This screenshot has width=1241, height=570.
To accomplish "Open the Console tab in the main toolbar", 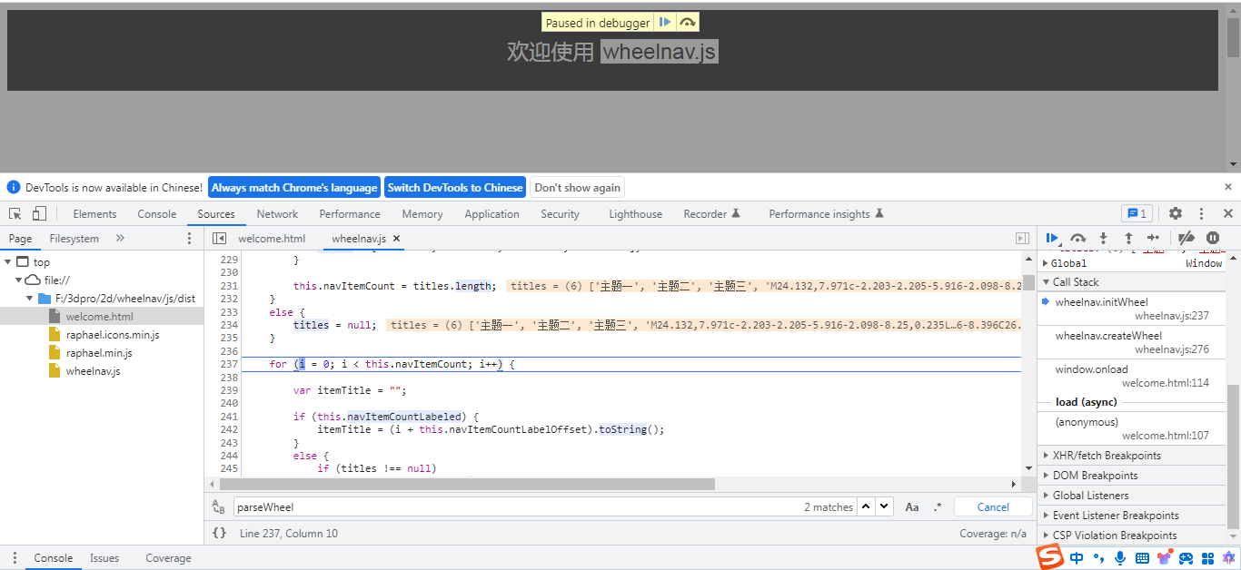I will click(x=157, y=214).
